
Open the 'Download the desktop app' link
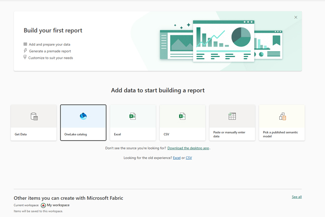[188, 148]
